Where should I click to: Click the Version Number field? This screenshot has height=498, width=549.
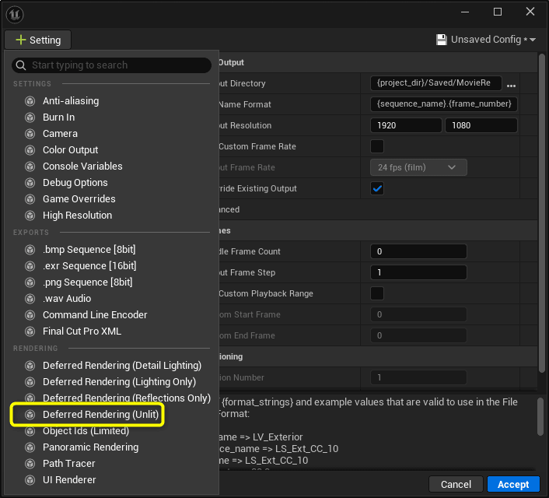pyautogui.click(x=418, y=378)
